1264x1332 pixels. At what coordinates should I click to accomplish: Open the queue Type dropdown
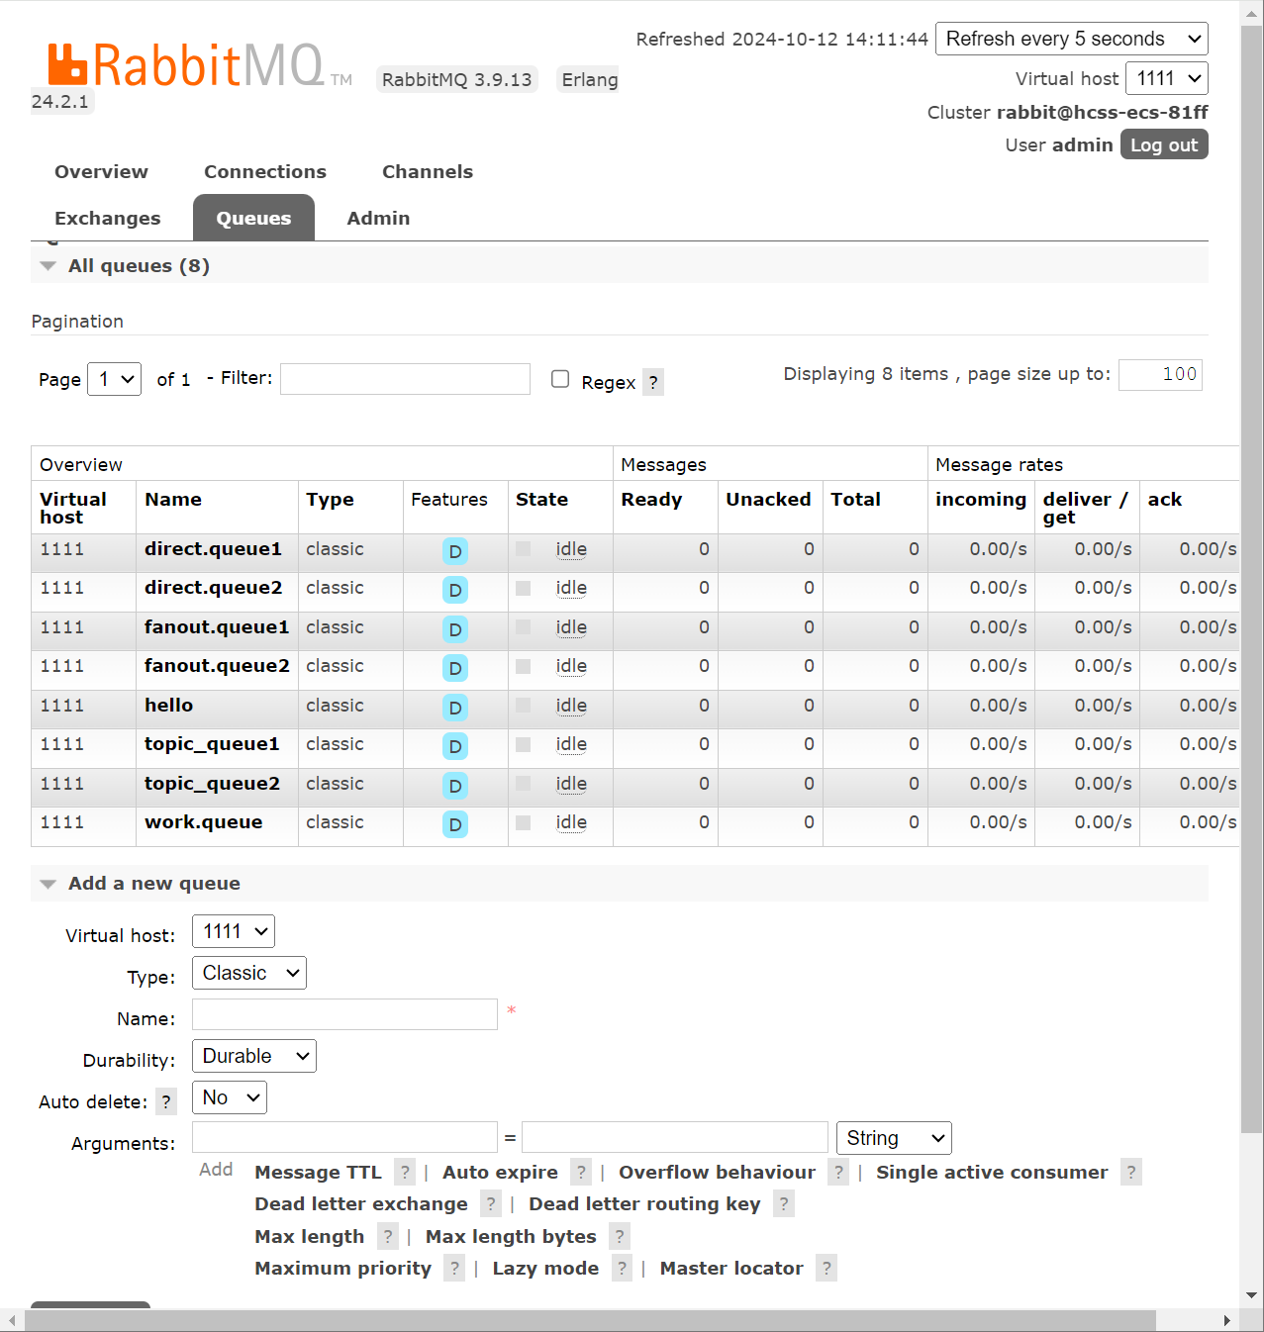(x=249, y=973)
